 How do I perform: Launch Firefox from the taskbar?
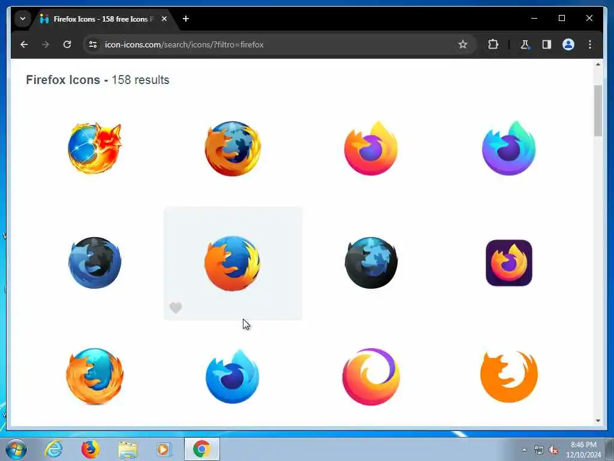tap(91, 449)
